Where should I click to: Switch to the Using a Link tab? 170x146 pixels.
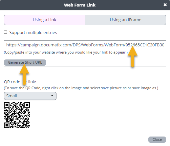(45, 20)
